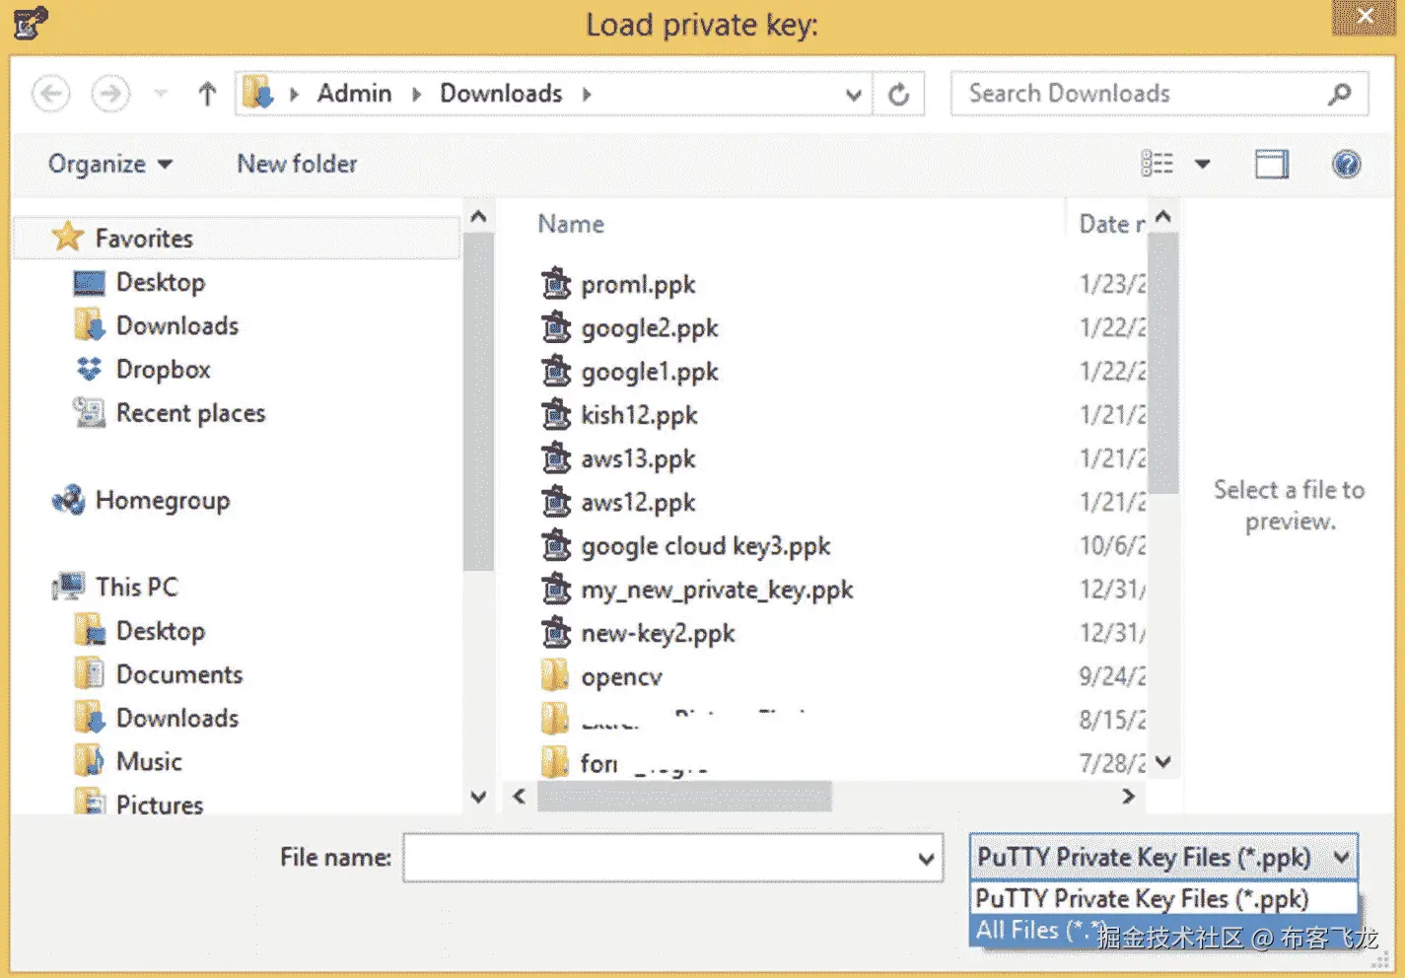Viewport: 1405px width, 978px height.
Task: Expand the File name dropdown arrow
Action: point(926,858)
